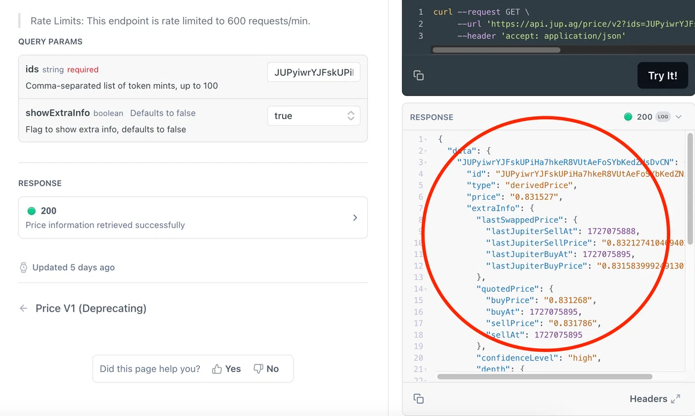Open the left arrow to Price V1
Image resolution: width=695 pixels, height=416 pixels.
pyautogui.click(x=24, y=308)
